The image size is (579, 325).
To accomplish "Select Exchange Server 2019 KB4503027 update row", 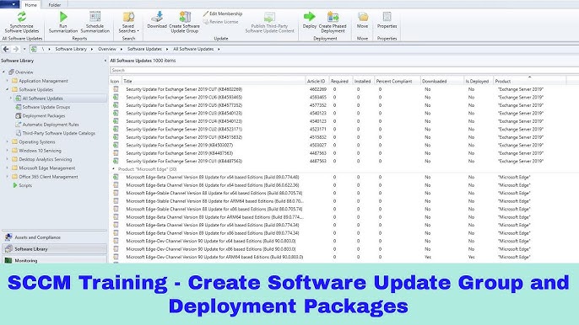I will [x=344, y=145].
